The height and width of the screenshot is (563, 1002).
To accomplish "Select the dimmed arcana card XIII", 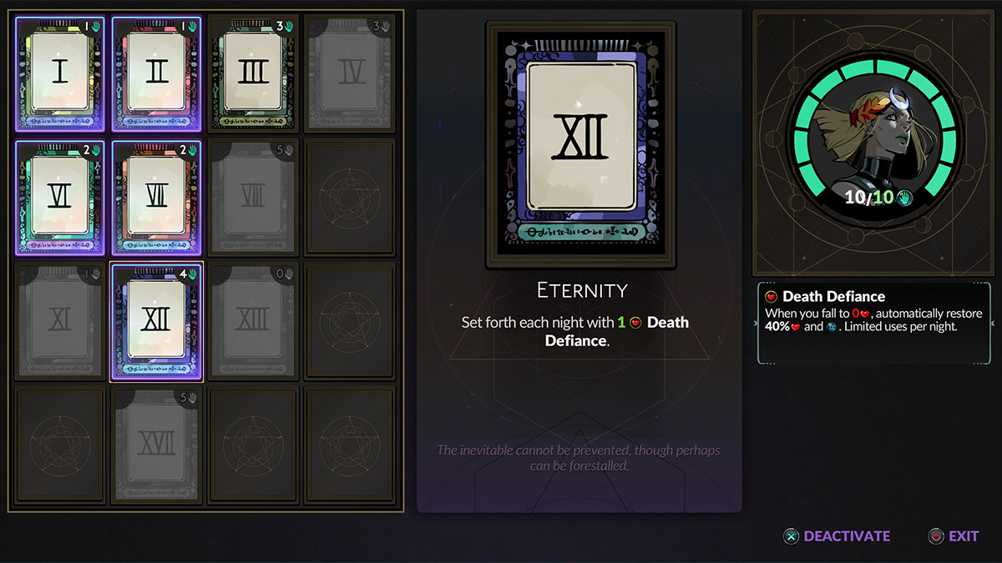I will pyautogui.click(x=252, y=321).
